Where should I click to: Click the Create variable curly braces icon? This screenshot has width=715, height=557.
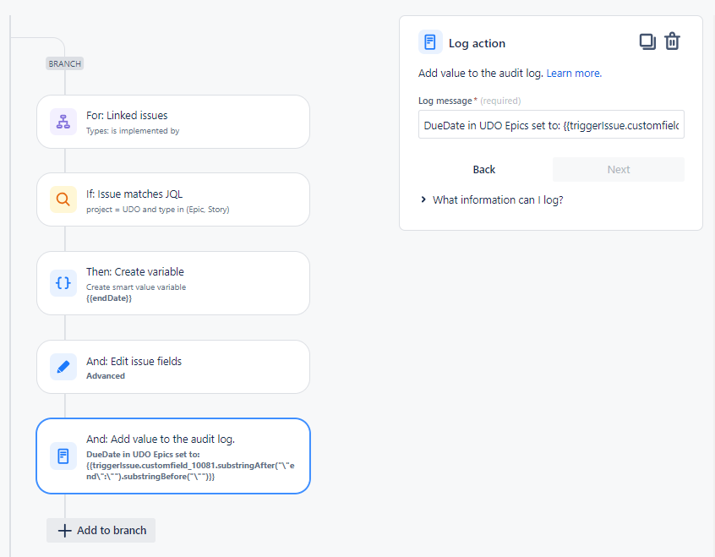[x=63, y=283]
